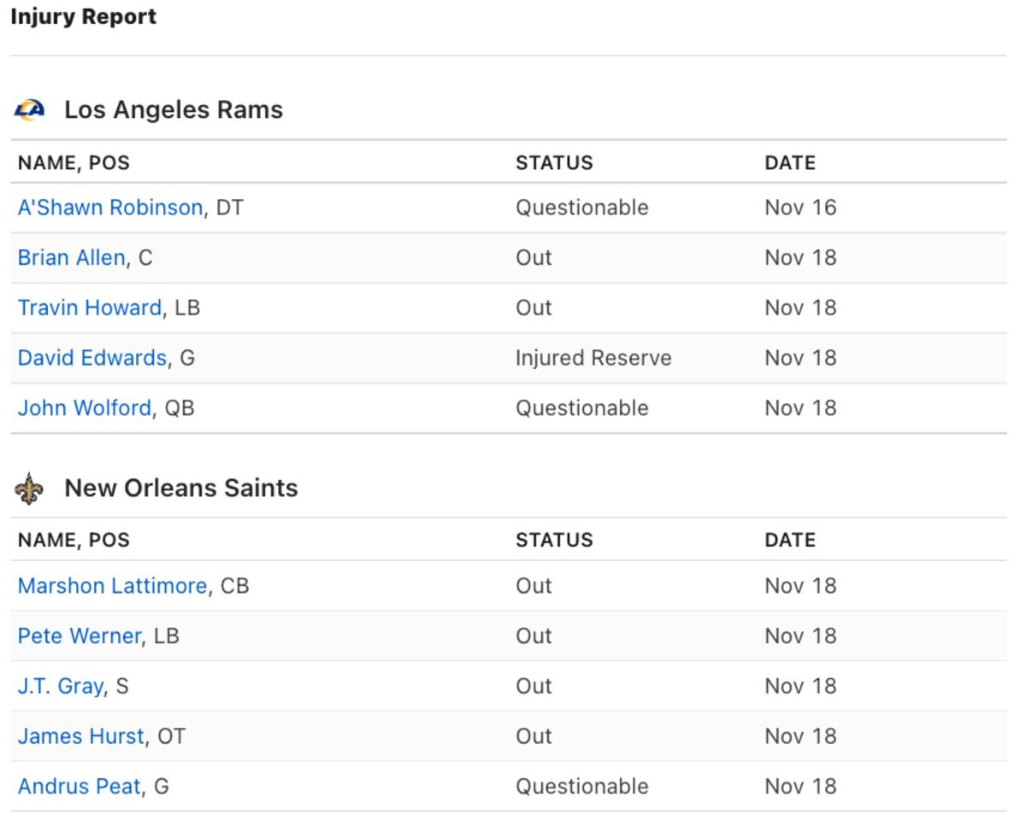Click the Saints table DATE column header

[790, 540]
